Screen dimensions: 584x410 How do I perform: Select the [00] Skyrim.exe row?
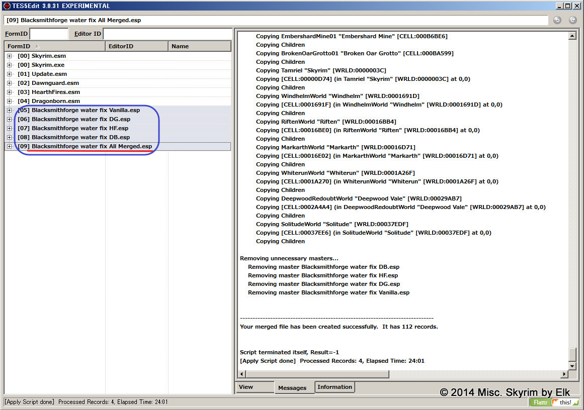click(118, 65)
